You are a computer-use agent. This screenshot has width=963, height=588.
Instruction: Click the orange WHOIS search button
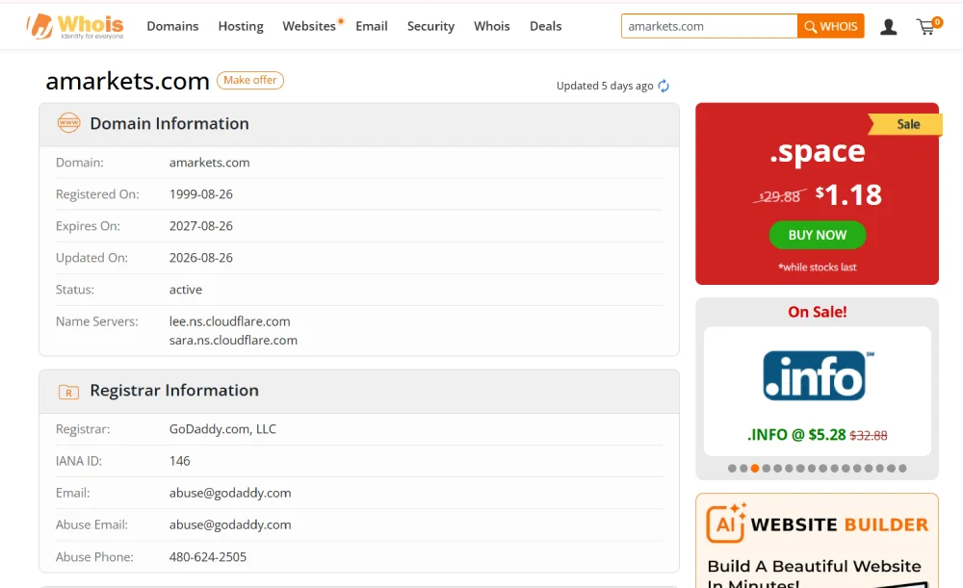coord(830,26)
